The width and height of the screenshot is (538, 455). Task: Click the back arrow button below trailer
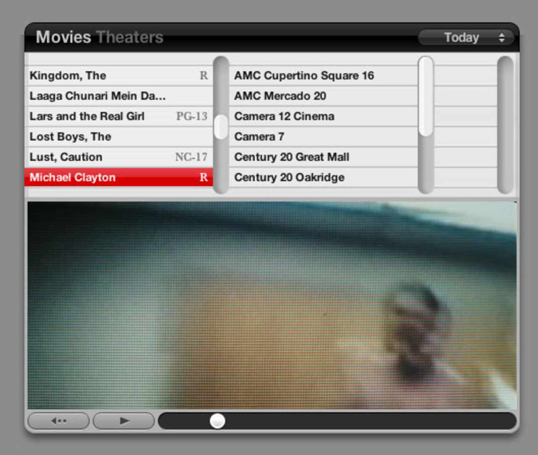(58, 421)
